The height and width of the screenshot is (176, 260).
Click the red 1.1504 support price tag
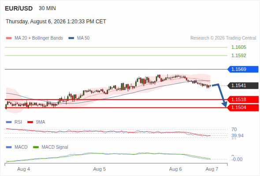(x=243, y=108)
